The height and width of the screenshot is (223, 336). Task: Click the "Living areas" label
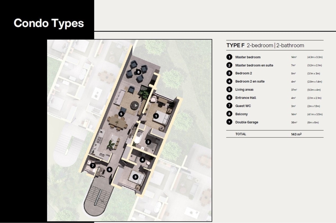coord(244,89)
